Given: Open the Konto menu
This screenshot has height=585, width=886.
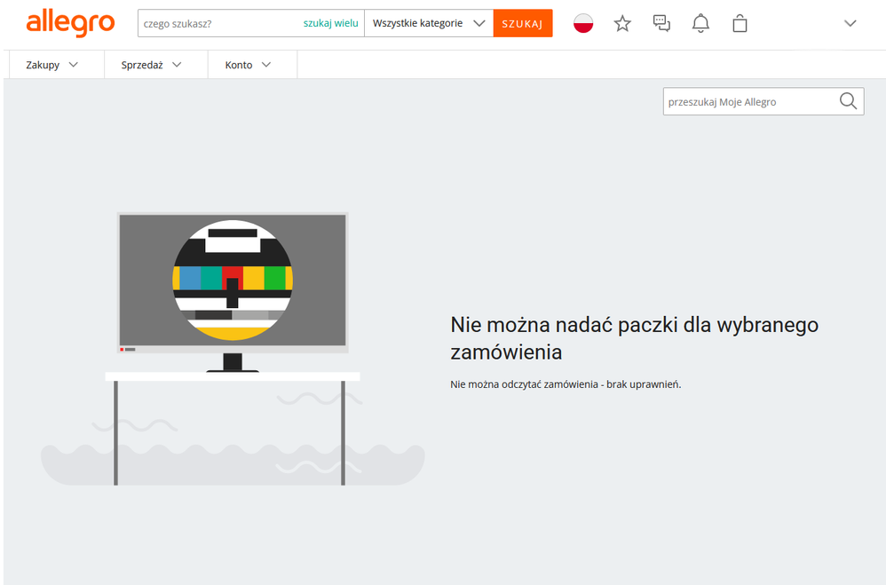Looking at the screenshot, I should (x=248, y=65).
